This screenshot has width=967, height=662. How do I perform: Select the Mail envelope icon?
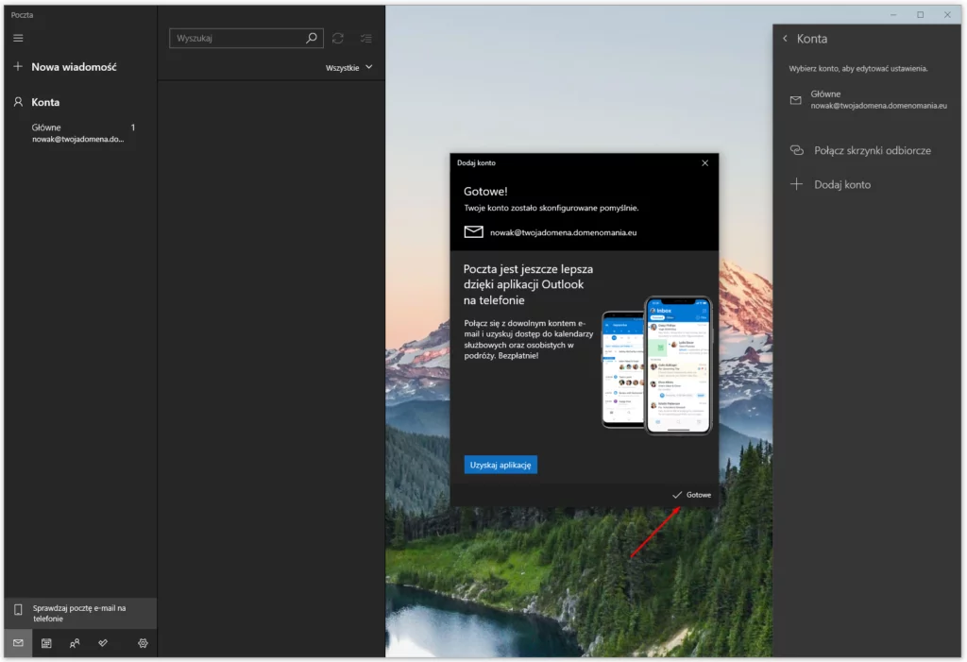pyautogui.click(x=17, y=643)
